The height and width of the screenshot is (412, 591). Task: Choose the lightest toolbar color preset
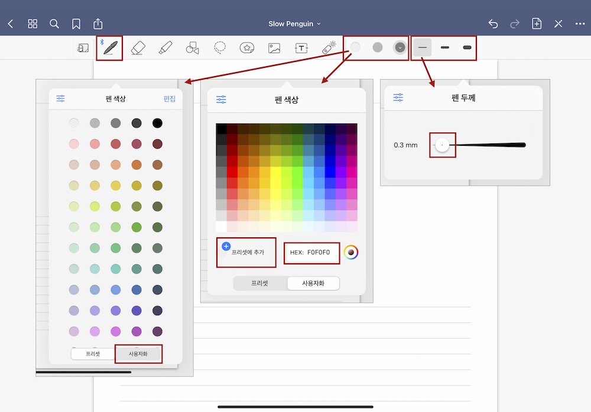pos(355,47)
